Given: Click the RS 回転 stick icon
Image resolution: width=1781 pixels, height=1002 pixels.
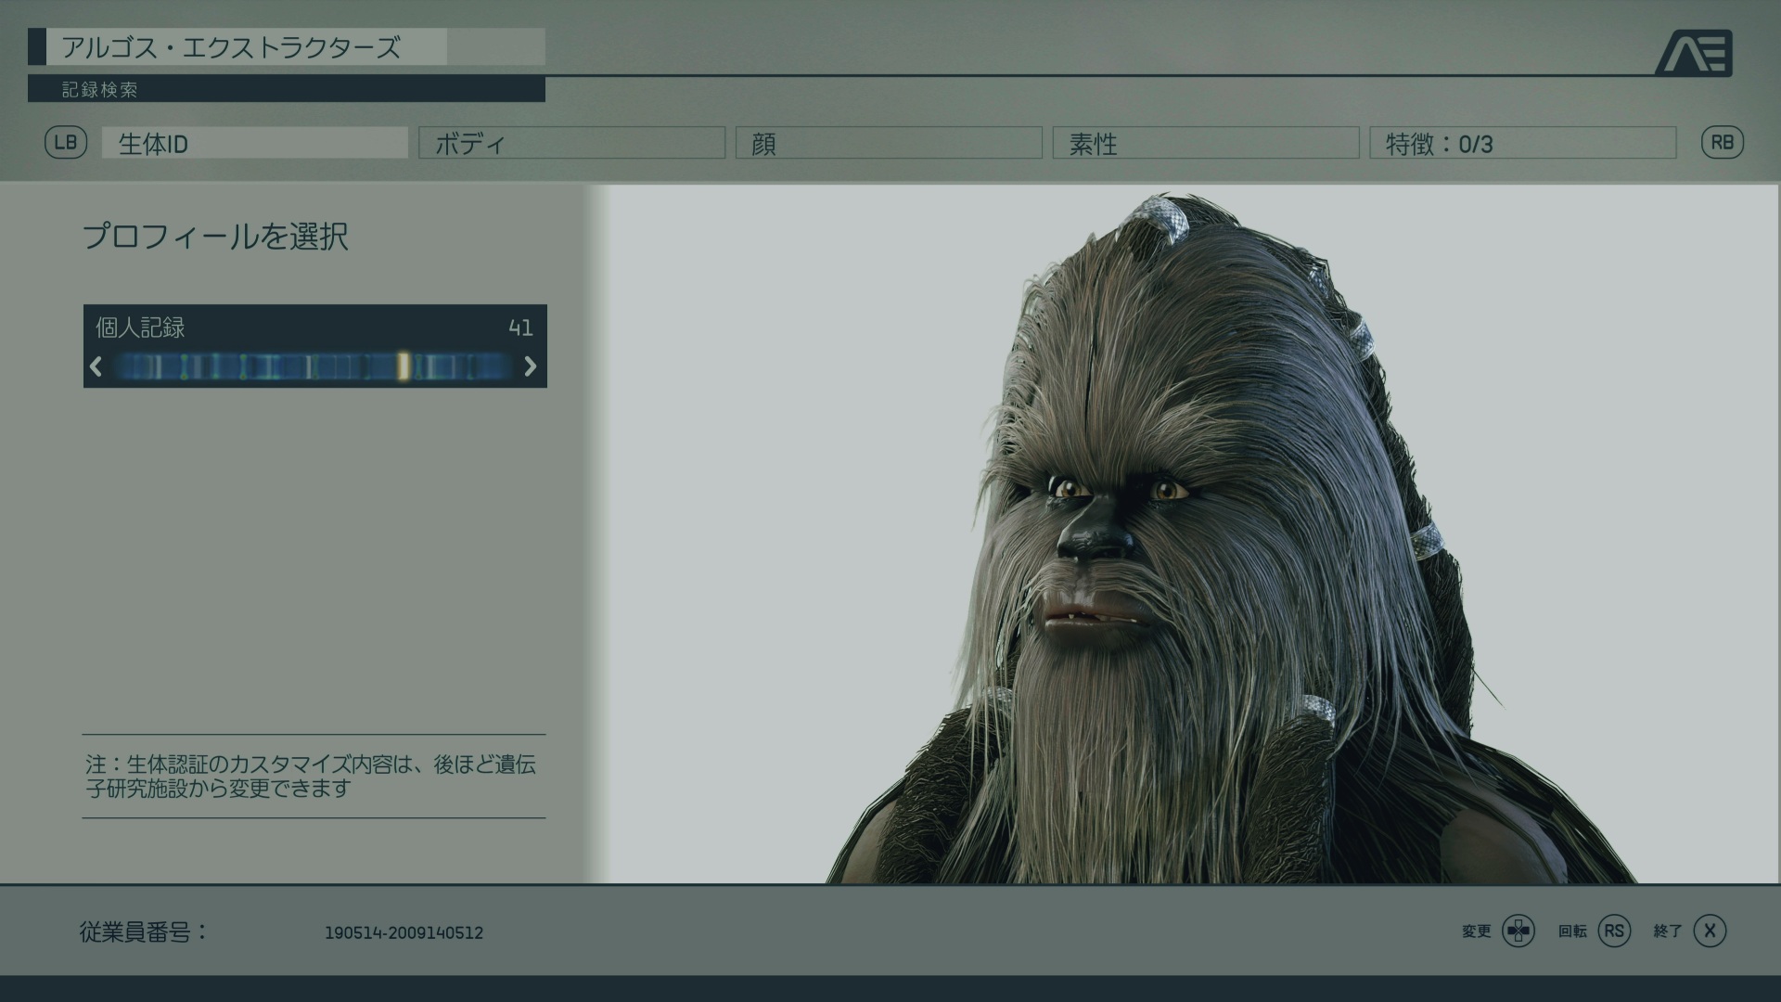Looking at the screenshot, I should (1614, 931).
